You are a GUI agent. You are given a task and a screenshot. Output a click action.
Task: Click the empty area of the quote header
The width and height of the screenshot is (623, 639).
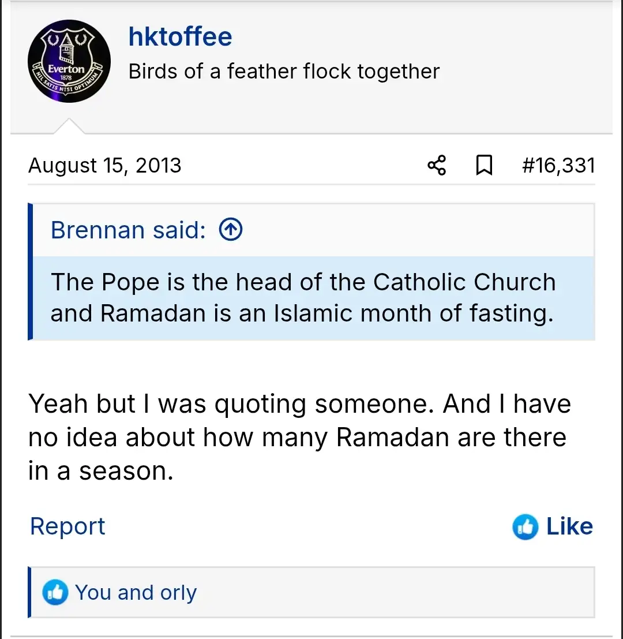tap(415, 230)
